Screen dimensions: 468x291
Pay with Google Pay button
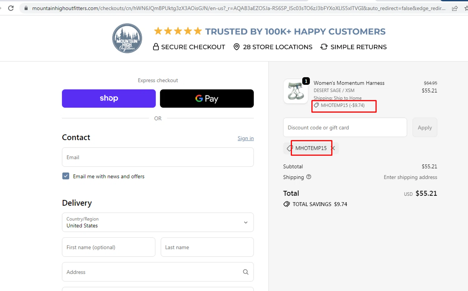[x=207, y=99]
